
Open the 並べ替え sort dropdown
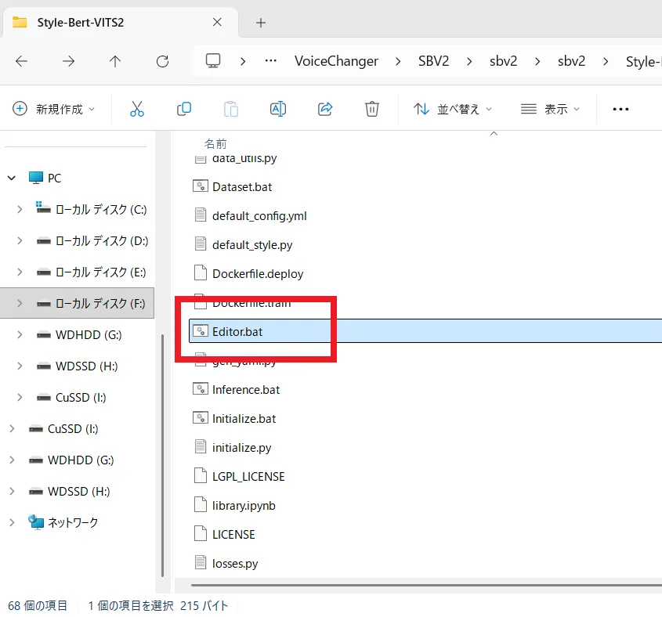(x=453, y=109)
